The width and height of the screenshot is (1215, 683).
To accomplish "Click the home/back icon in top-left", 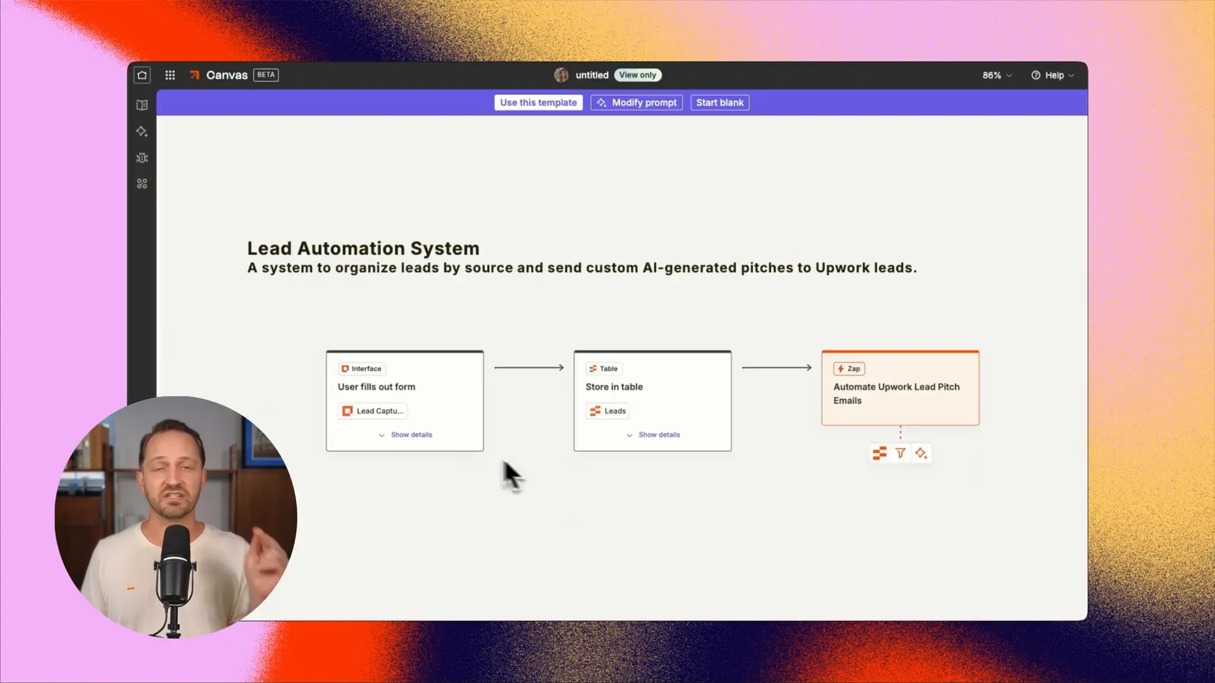I will click(141, 75).
